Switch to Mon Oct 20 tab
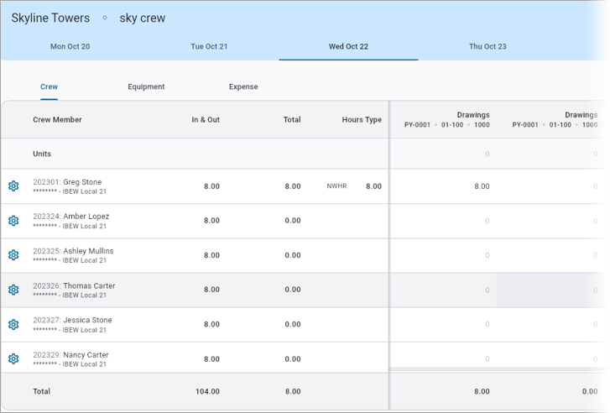 (x=70, y=46)
